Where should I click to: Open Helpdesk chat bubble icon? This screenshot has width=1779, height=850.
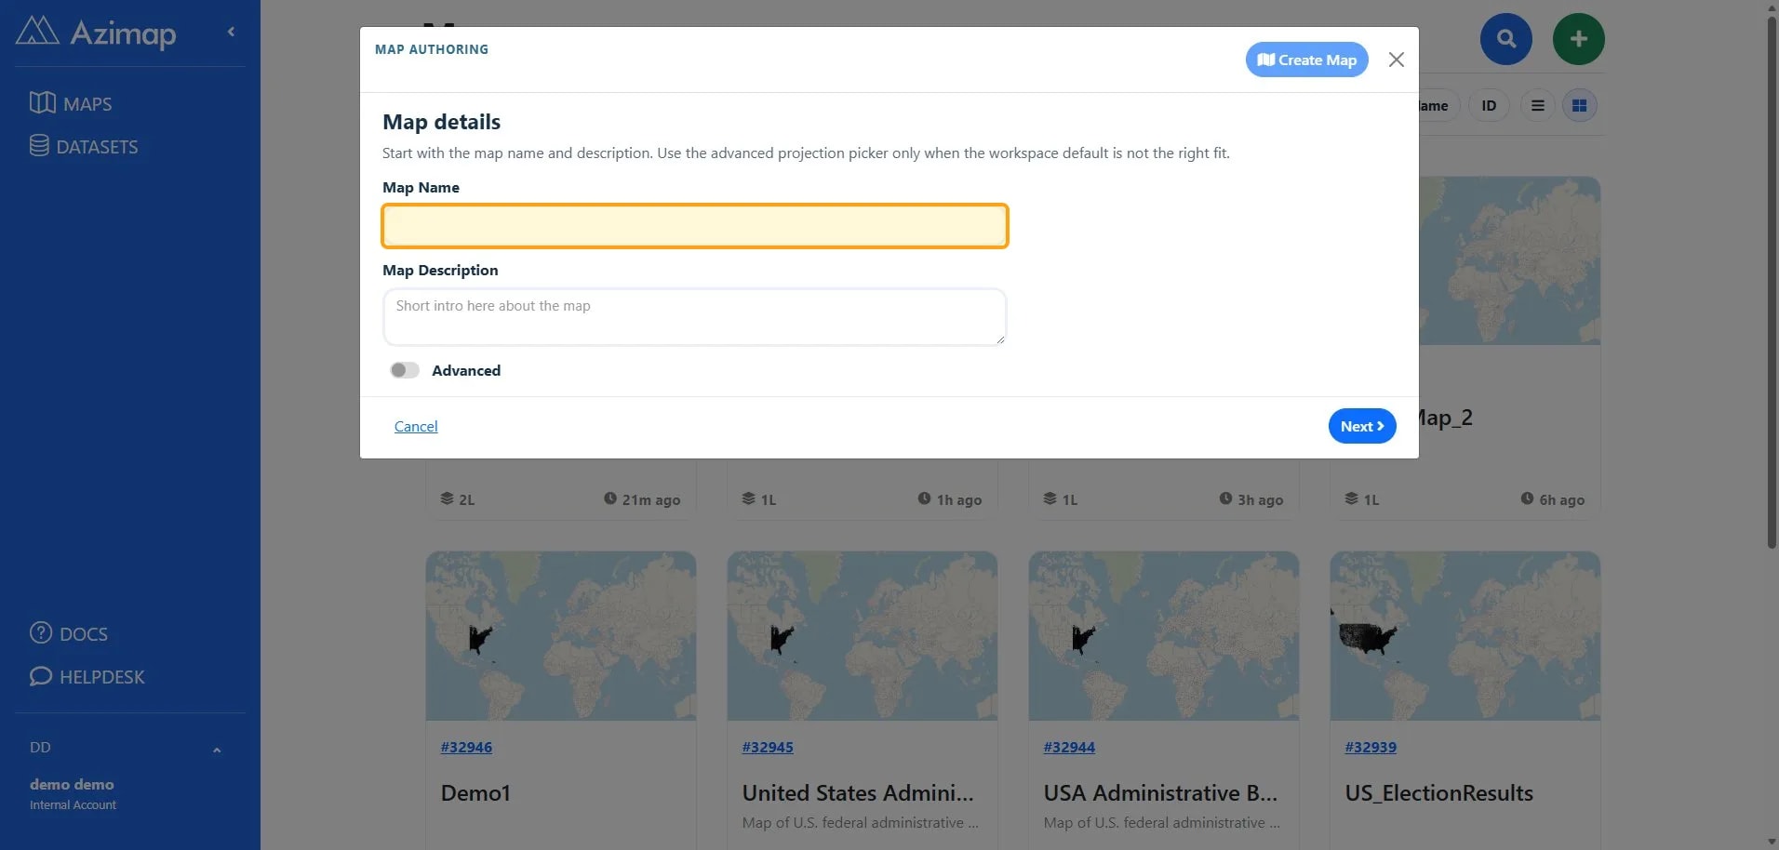coord(41,676)
